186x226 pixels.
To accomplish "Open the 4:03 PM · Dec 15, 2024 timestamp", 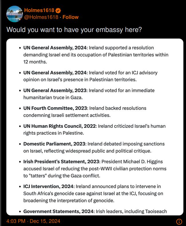I will 33,221.
